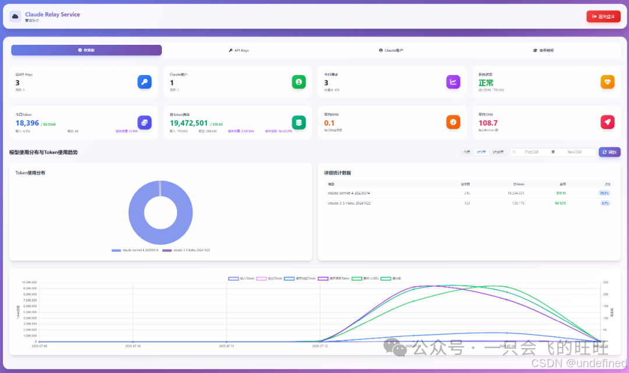Toggle claude-sonnet-4-20250514 in the donut legend
Screen dimensions: 629x373
[135, 250]
